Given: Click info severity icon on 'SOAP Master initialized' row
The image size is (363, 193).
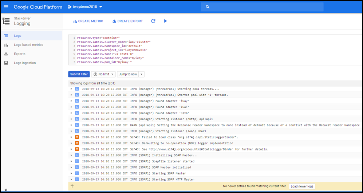Looking at the screenshot, I should click(x=77, y=167).
